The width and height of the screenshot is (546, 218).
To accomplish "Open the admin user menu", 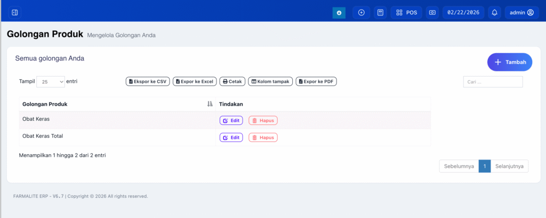I will [521, 13].
